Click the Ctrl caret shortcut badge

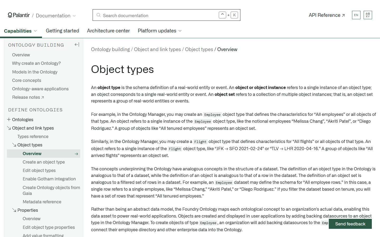click(x=222, y=15)
